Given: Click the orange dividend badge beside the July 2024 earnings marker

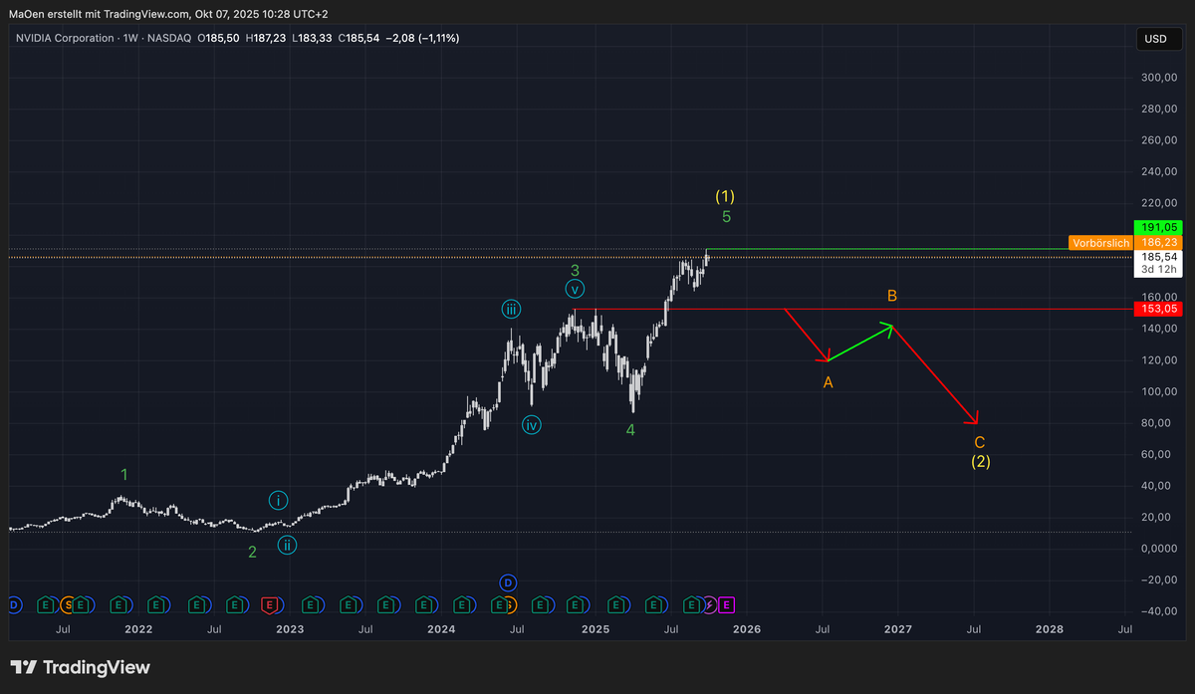Looking at the screenshot, I should point(512,604).
